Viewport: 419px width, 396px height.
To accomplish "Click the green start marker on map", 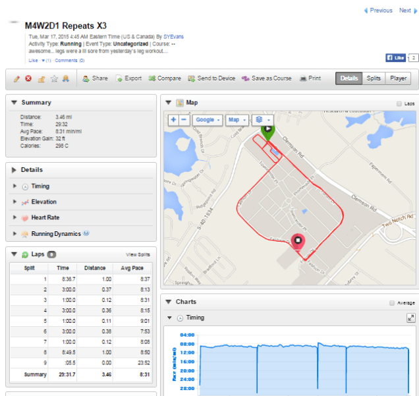I will 267,130.
